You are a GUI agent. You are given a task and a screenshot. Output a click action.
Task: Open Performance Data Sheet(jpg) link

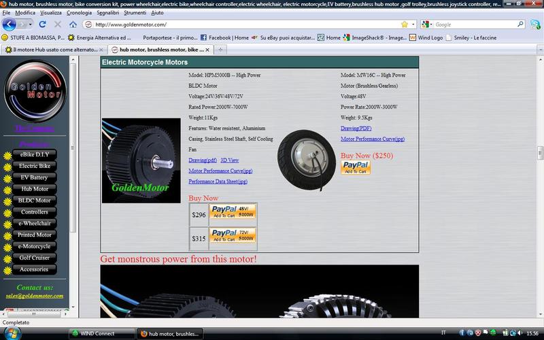(x=218, y=181)
